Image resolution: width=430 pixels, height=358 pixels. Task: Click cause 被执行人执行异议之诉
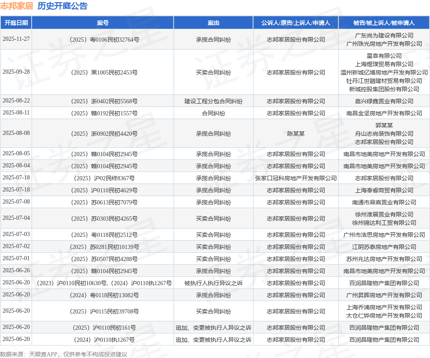(x=214, y=283)
